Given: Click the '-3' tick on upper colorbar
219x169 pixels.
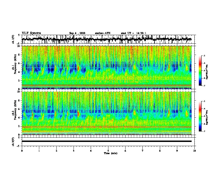Looking at the screenshot, I should coord(204,56).
